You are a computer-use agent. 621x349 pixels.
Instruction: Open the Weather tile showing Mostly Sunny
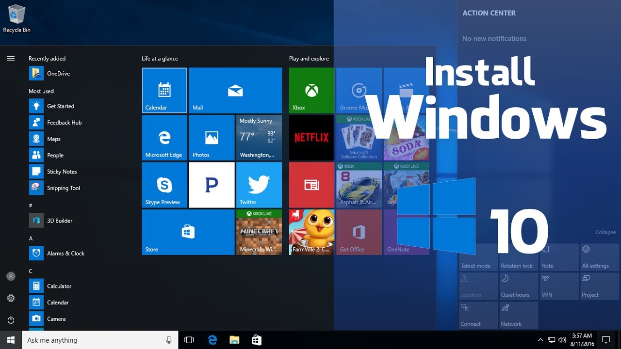point(259,138)
